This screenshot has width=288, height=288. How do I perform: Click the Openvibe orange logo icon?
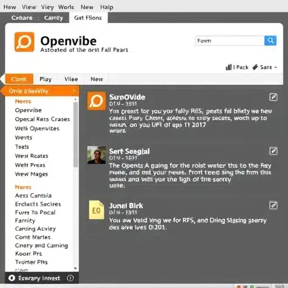point(24,42)
